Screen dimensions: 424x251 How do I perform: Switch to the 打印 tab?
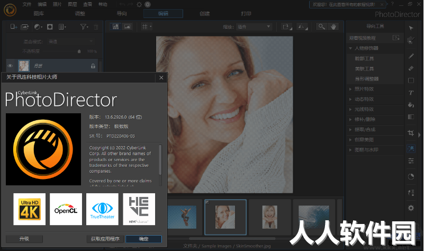[246, 14]
